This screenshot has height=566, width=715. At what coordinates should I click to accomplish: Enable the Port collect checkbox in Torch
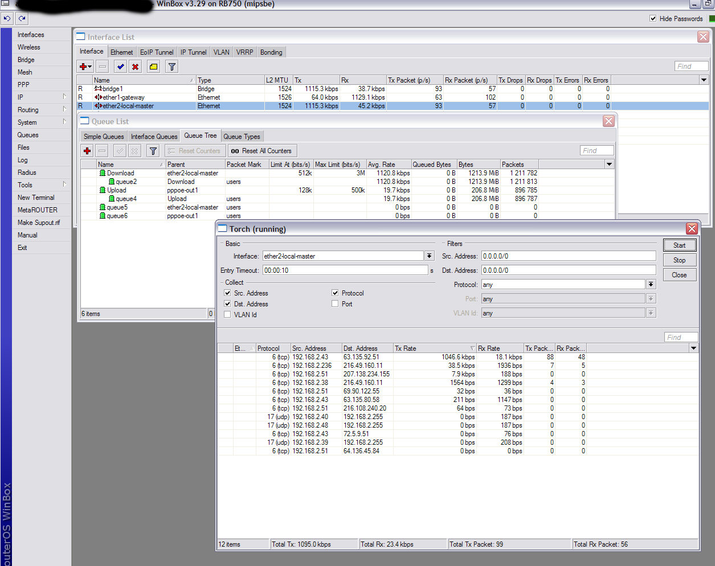pyautogui.click(x=335, y=304)
